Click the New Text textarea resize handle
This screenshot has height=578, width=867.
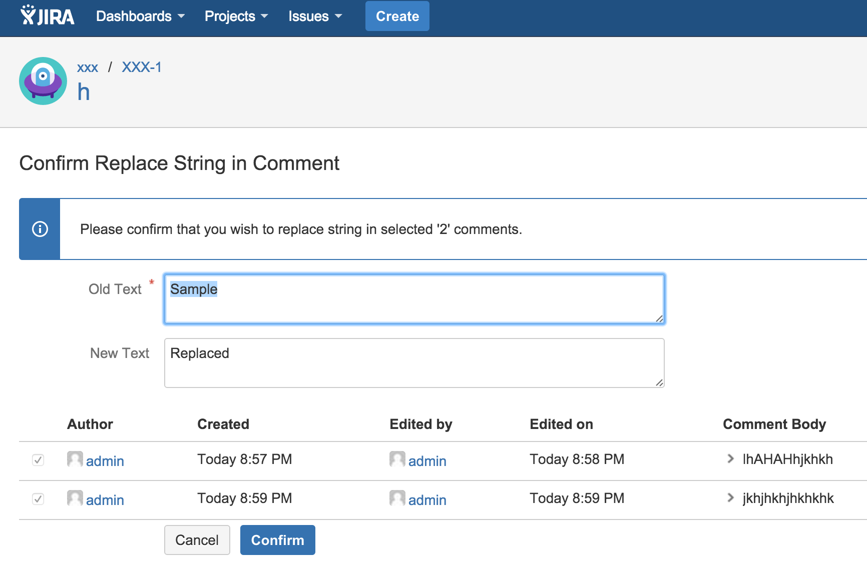(659, 382)
